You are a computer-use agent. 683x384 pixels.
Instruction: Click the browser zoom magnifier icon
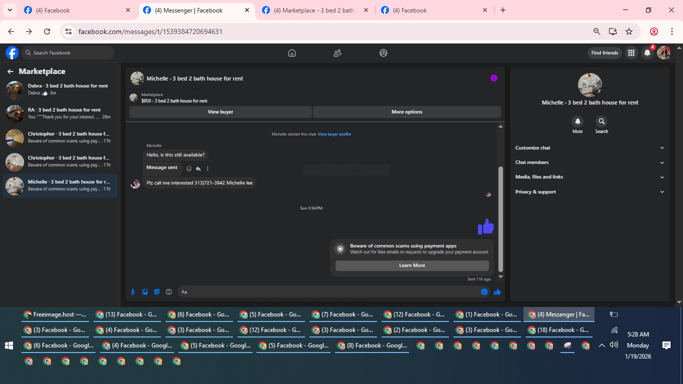point(596,31)
